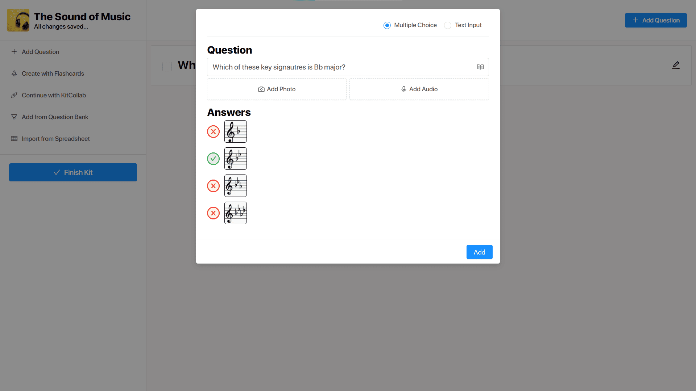Click the question text input field
Image resolution: width=696 pixels, height=391 pixels.
(x=348, y=67)
